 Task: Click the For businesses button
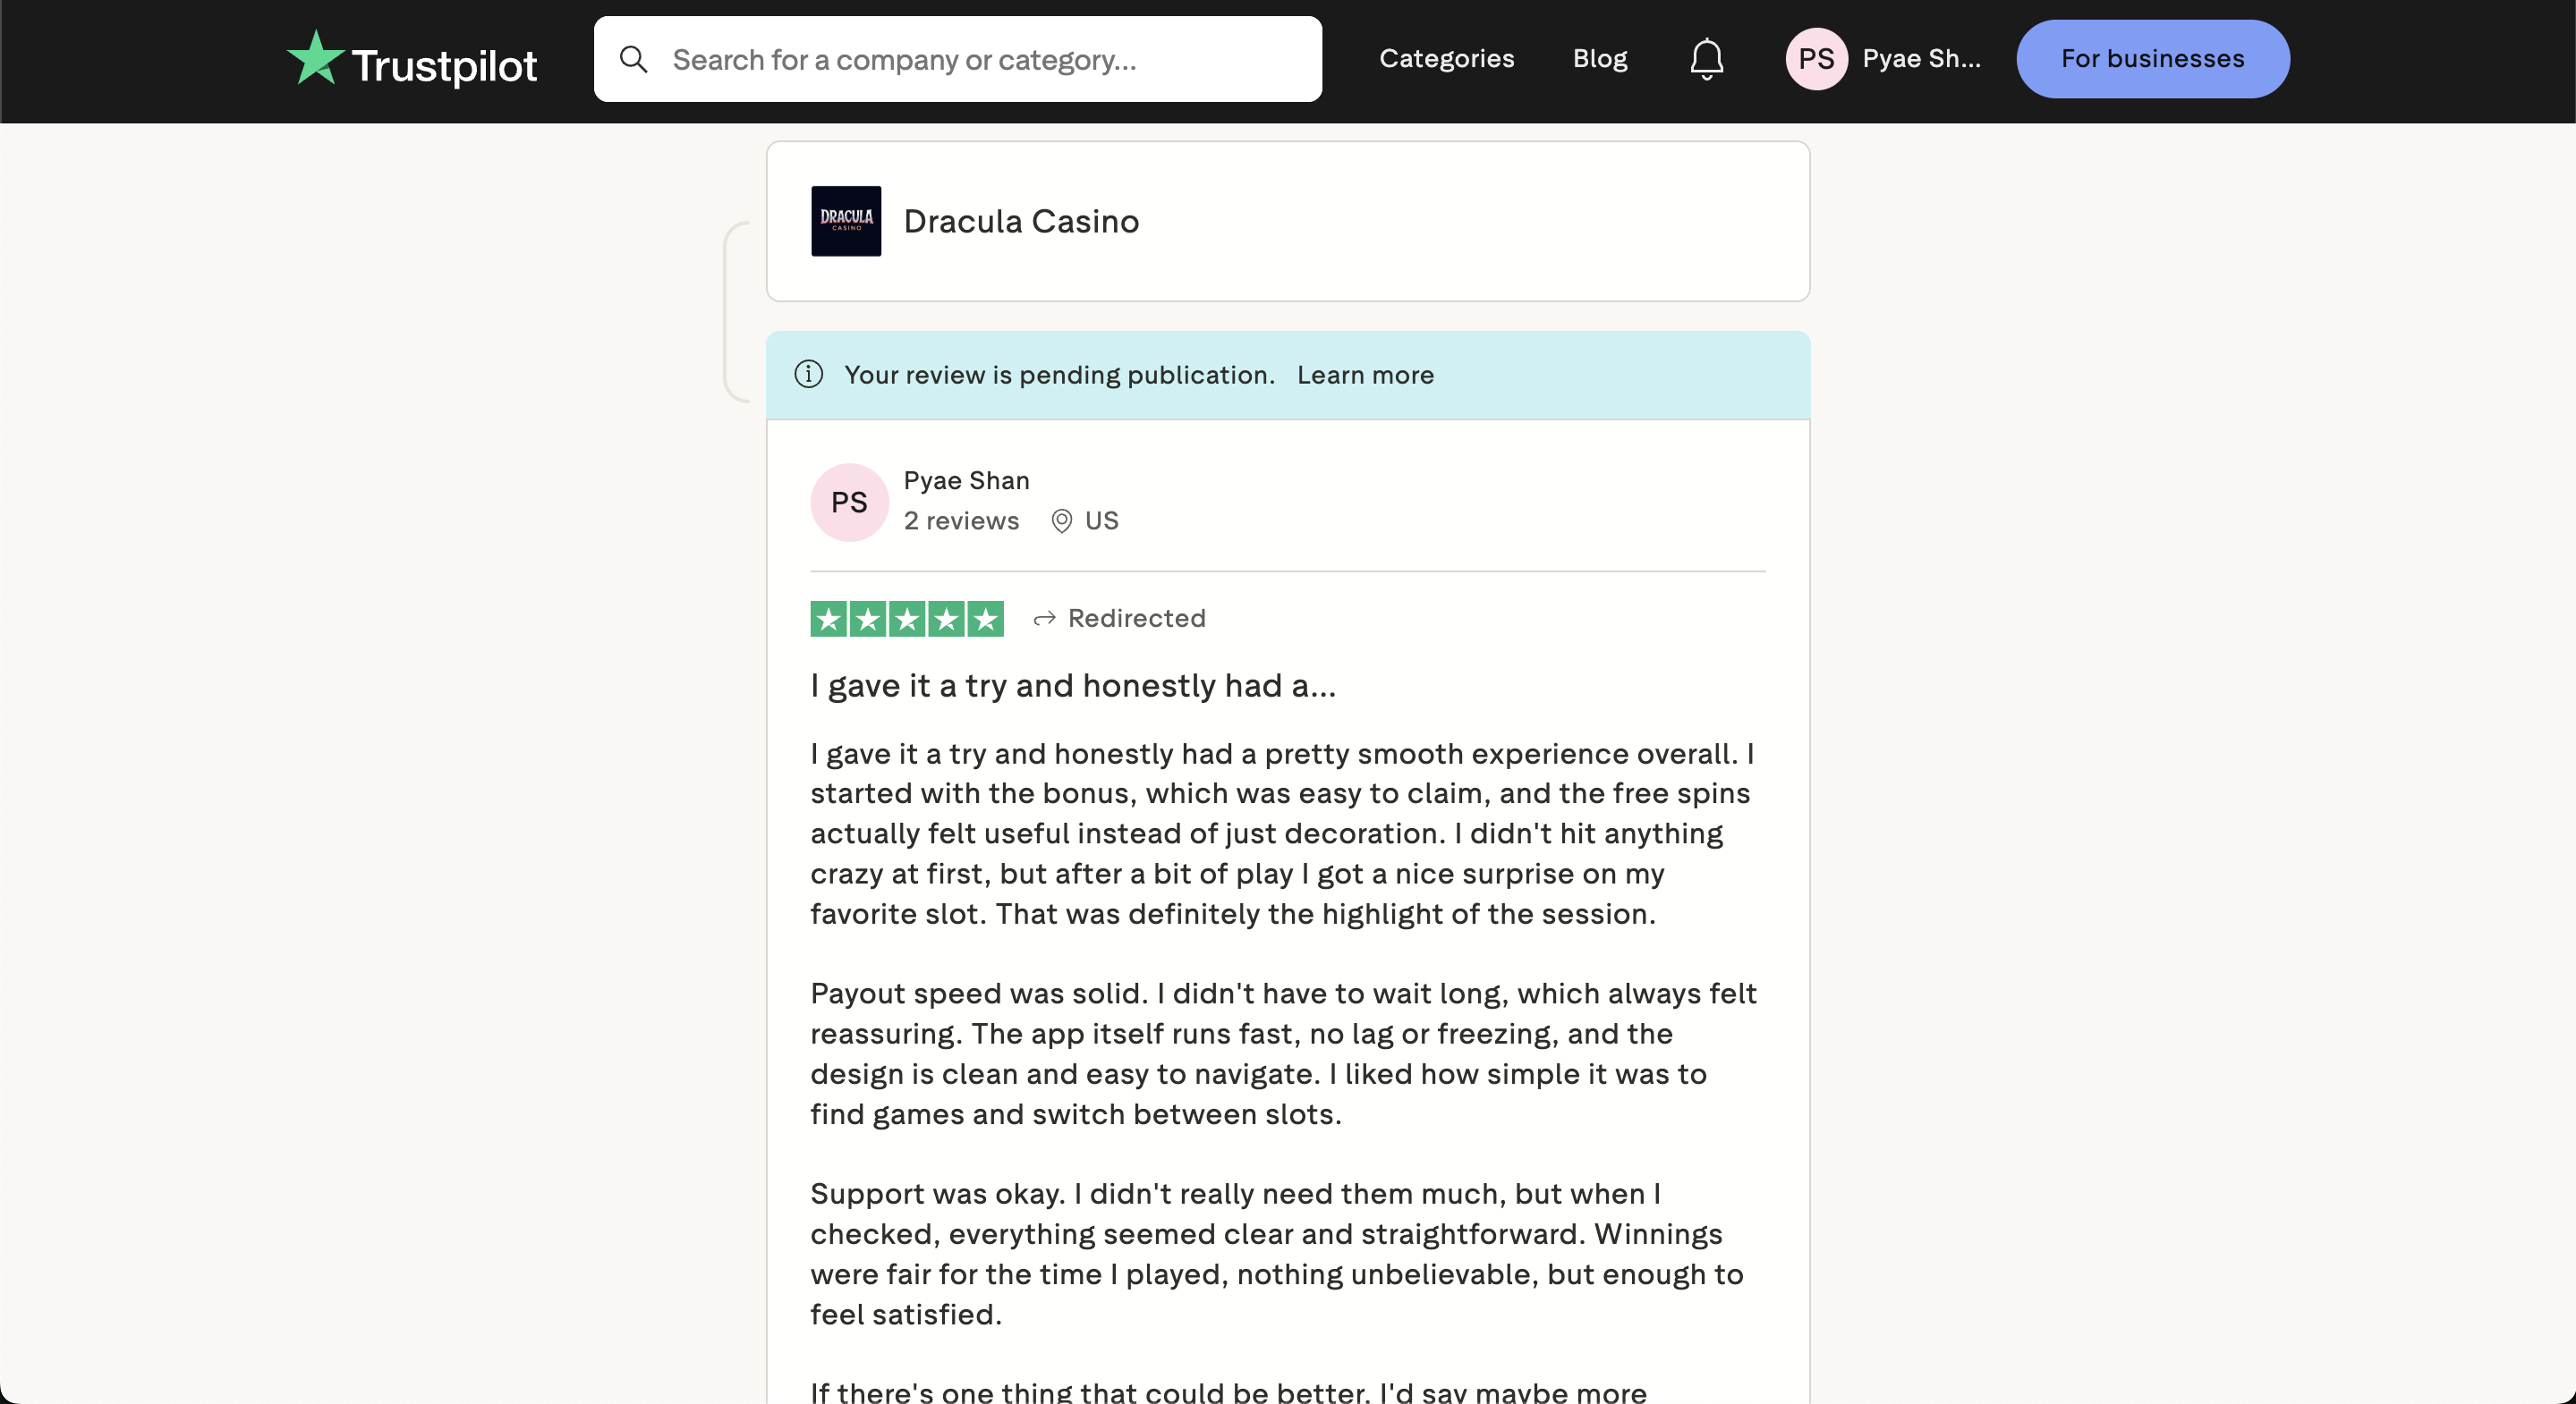click(2152, 59)
